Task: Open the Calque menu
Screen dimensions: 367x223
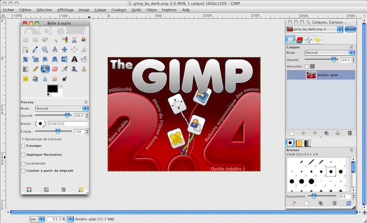Action: coord(100,10)
